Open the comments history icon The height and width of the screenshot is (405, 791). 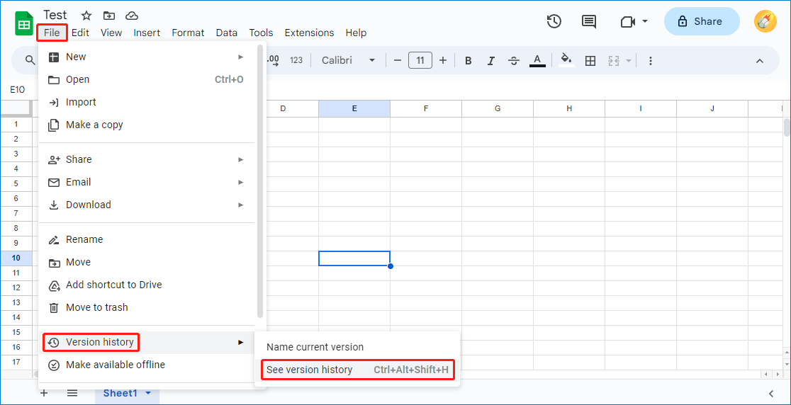(588, 22)
